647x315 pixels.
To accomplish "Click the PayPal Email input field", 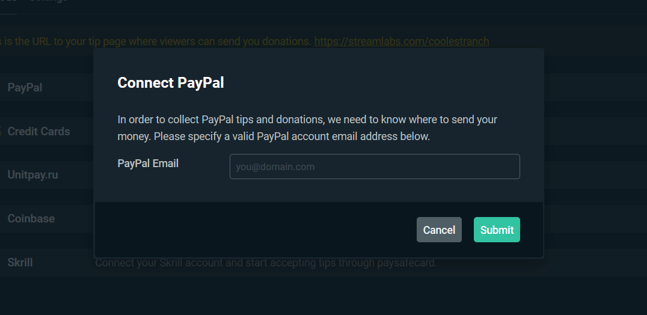I will [374, 167].
